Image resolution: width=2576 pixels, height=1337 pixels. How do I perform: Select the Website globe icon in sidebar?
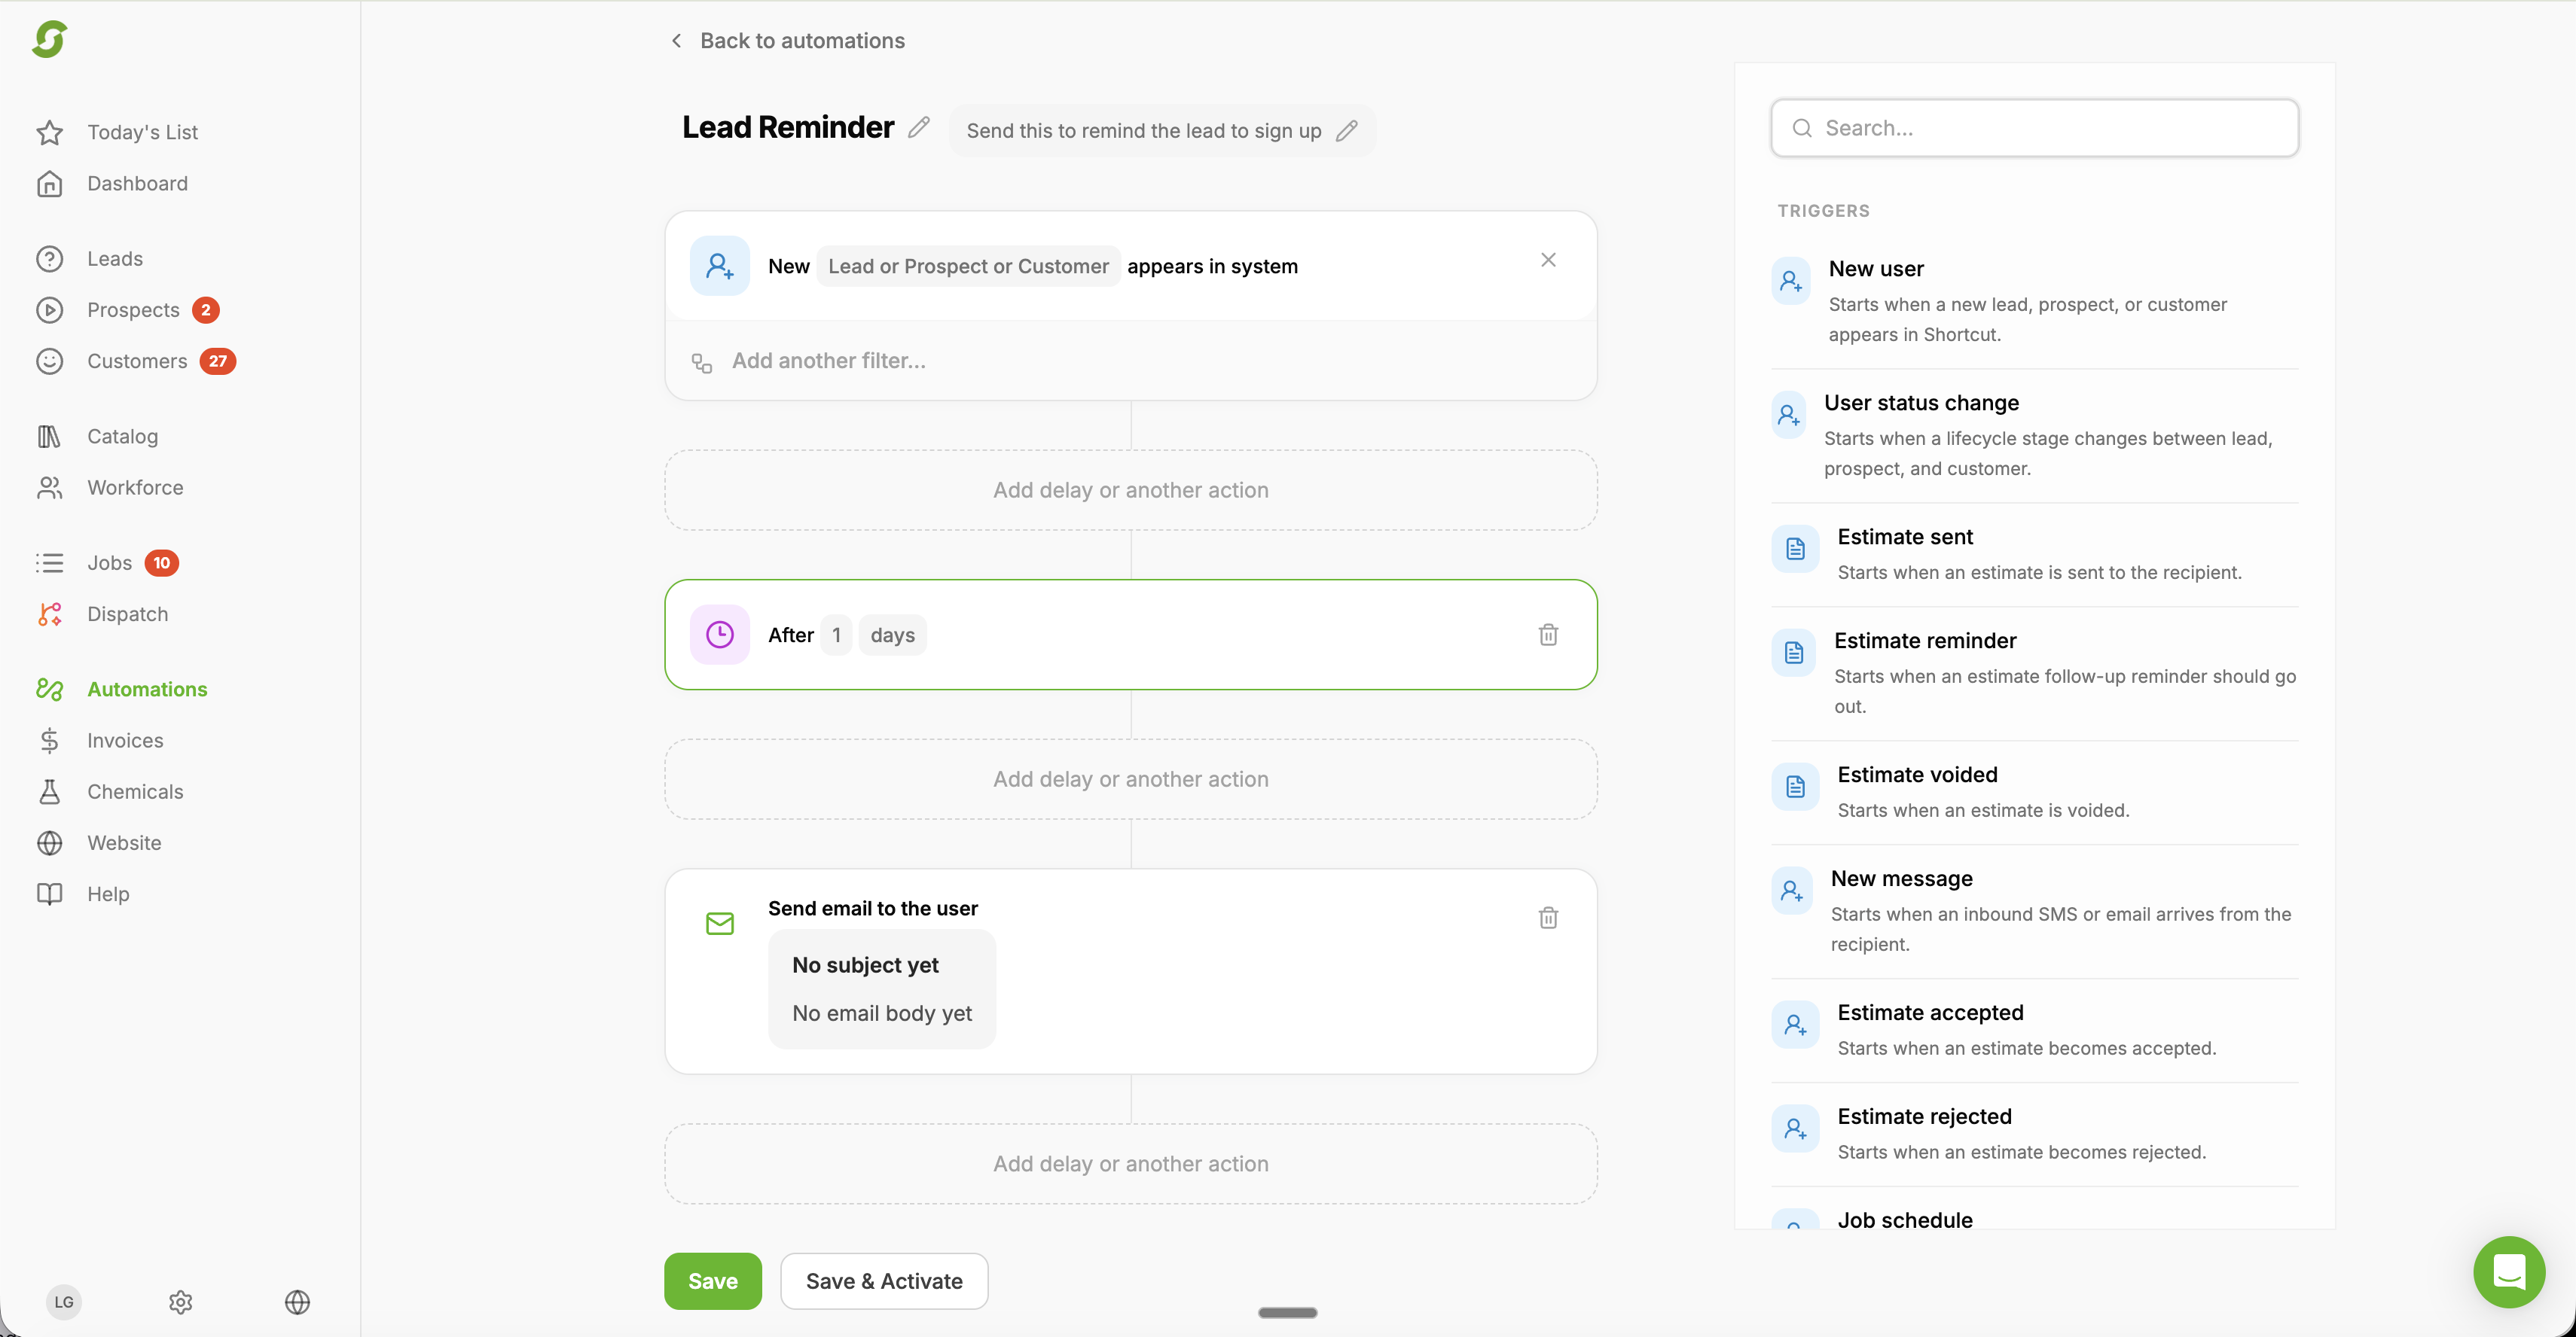tap(50, 842)
